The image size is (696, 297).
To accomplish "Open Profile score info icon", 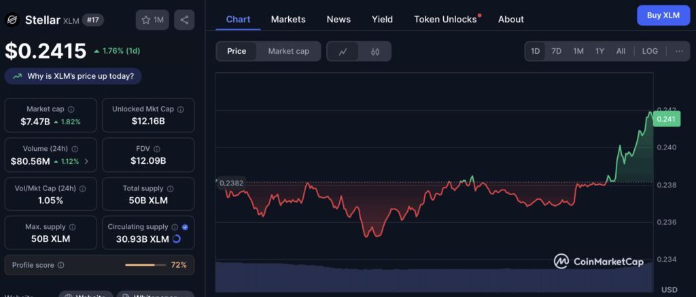I will [x=60, y=265].
